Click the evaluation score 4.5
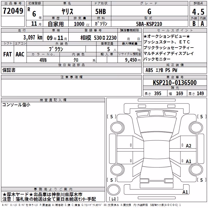 198,12
